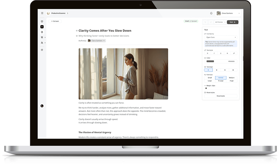Viewport: 280px width, 165px height.
Task: Click the article title Clarity Comes After You Slow Down
Action: pyautogui.click(x=105, y=31)
